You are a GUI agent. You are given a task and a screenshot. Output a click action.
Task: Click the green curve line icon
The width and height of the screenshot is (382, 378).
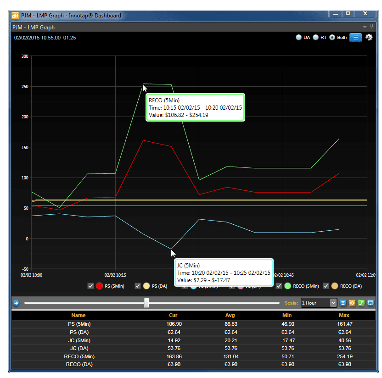point(361,303)
